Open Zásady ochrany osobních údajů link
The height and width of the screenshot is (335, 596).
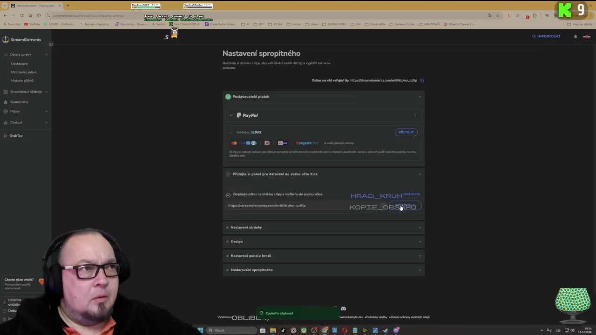409,317
